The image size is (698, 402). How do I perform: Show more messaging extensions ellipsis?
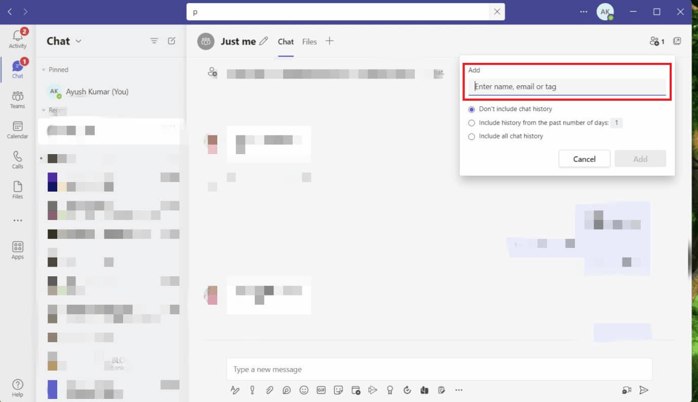(459, 390)
